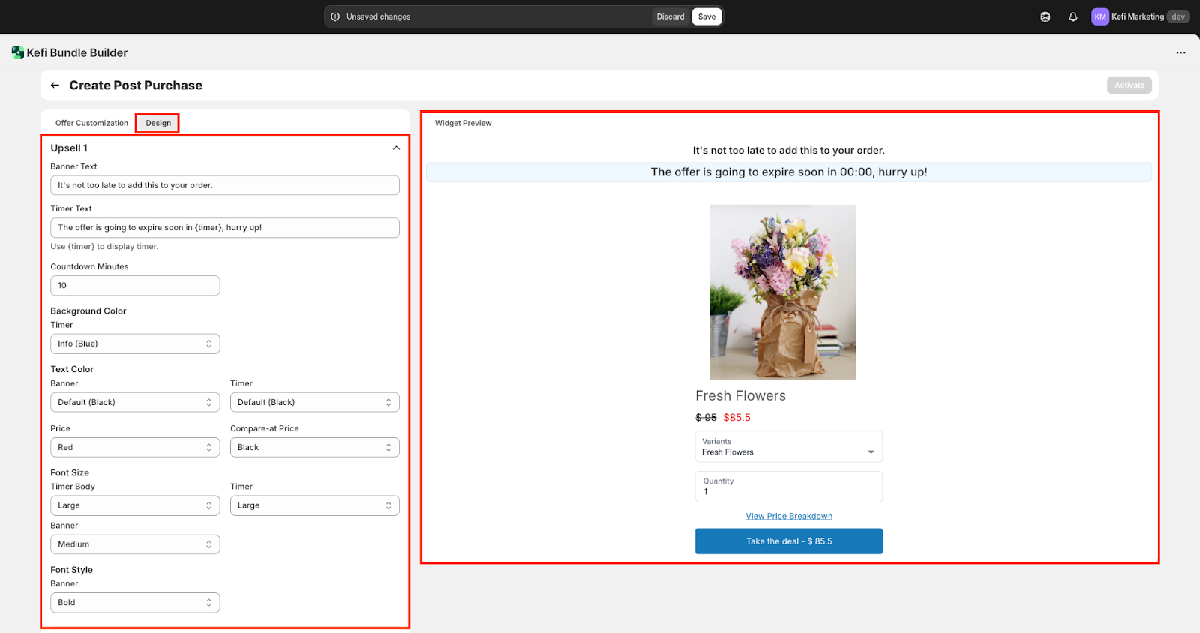Click the Save button
The image size is (1200, 633).
tap(706, 16)
